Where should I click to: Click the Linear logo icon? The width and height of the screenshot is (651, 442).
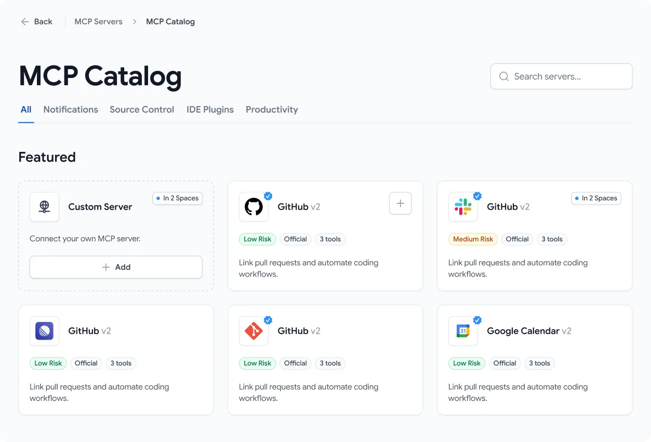click(44, 331)
